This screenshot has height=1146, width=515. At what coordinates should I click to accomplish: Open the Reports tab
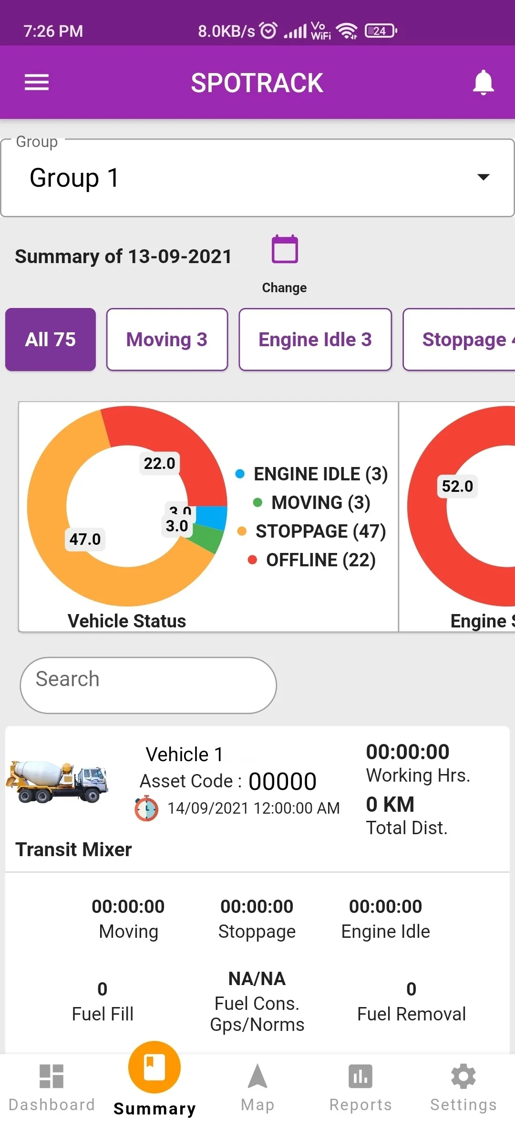click(x=360, y=1088)
